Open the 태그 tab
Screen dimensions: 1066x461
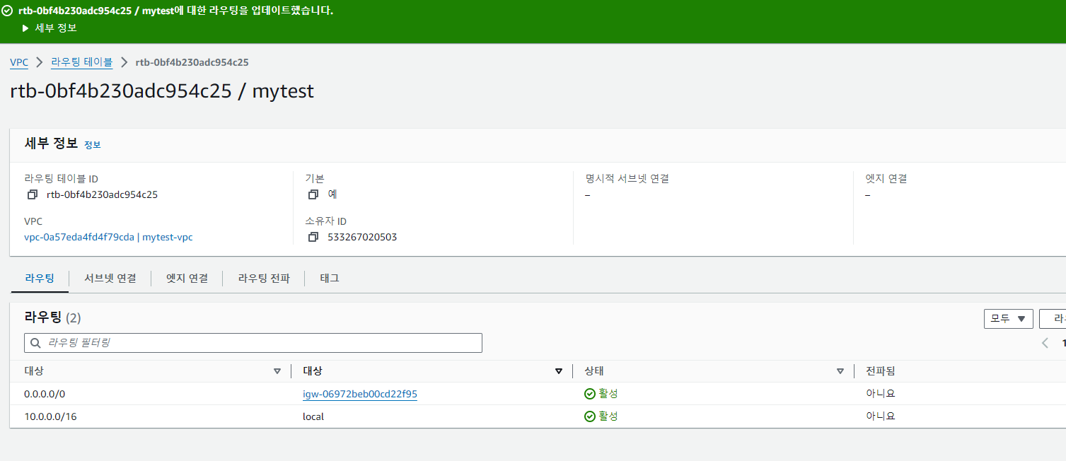(330, 279)
